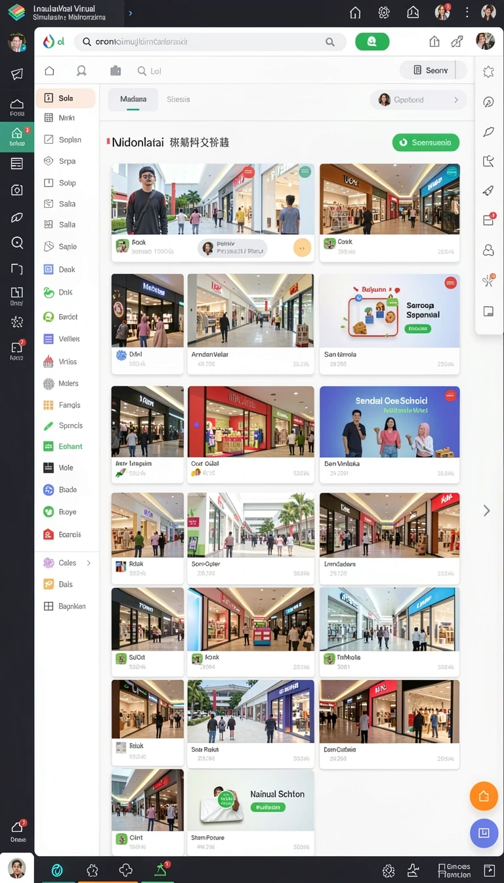This screenshot has width=504, height=883.
Task: Click the chart icon in bottom bar
Action: point(413,871)
